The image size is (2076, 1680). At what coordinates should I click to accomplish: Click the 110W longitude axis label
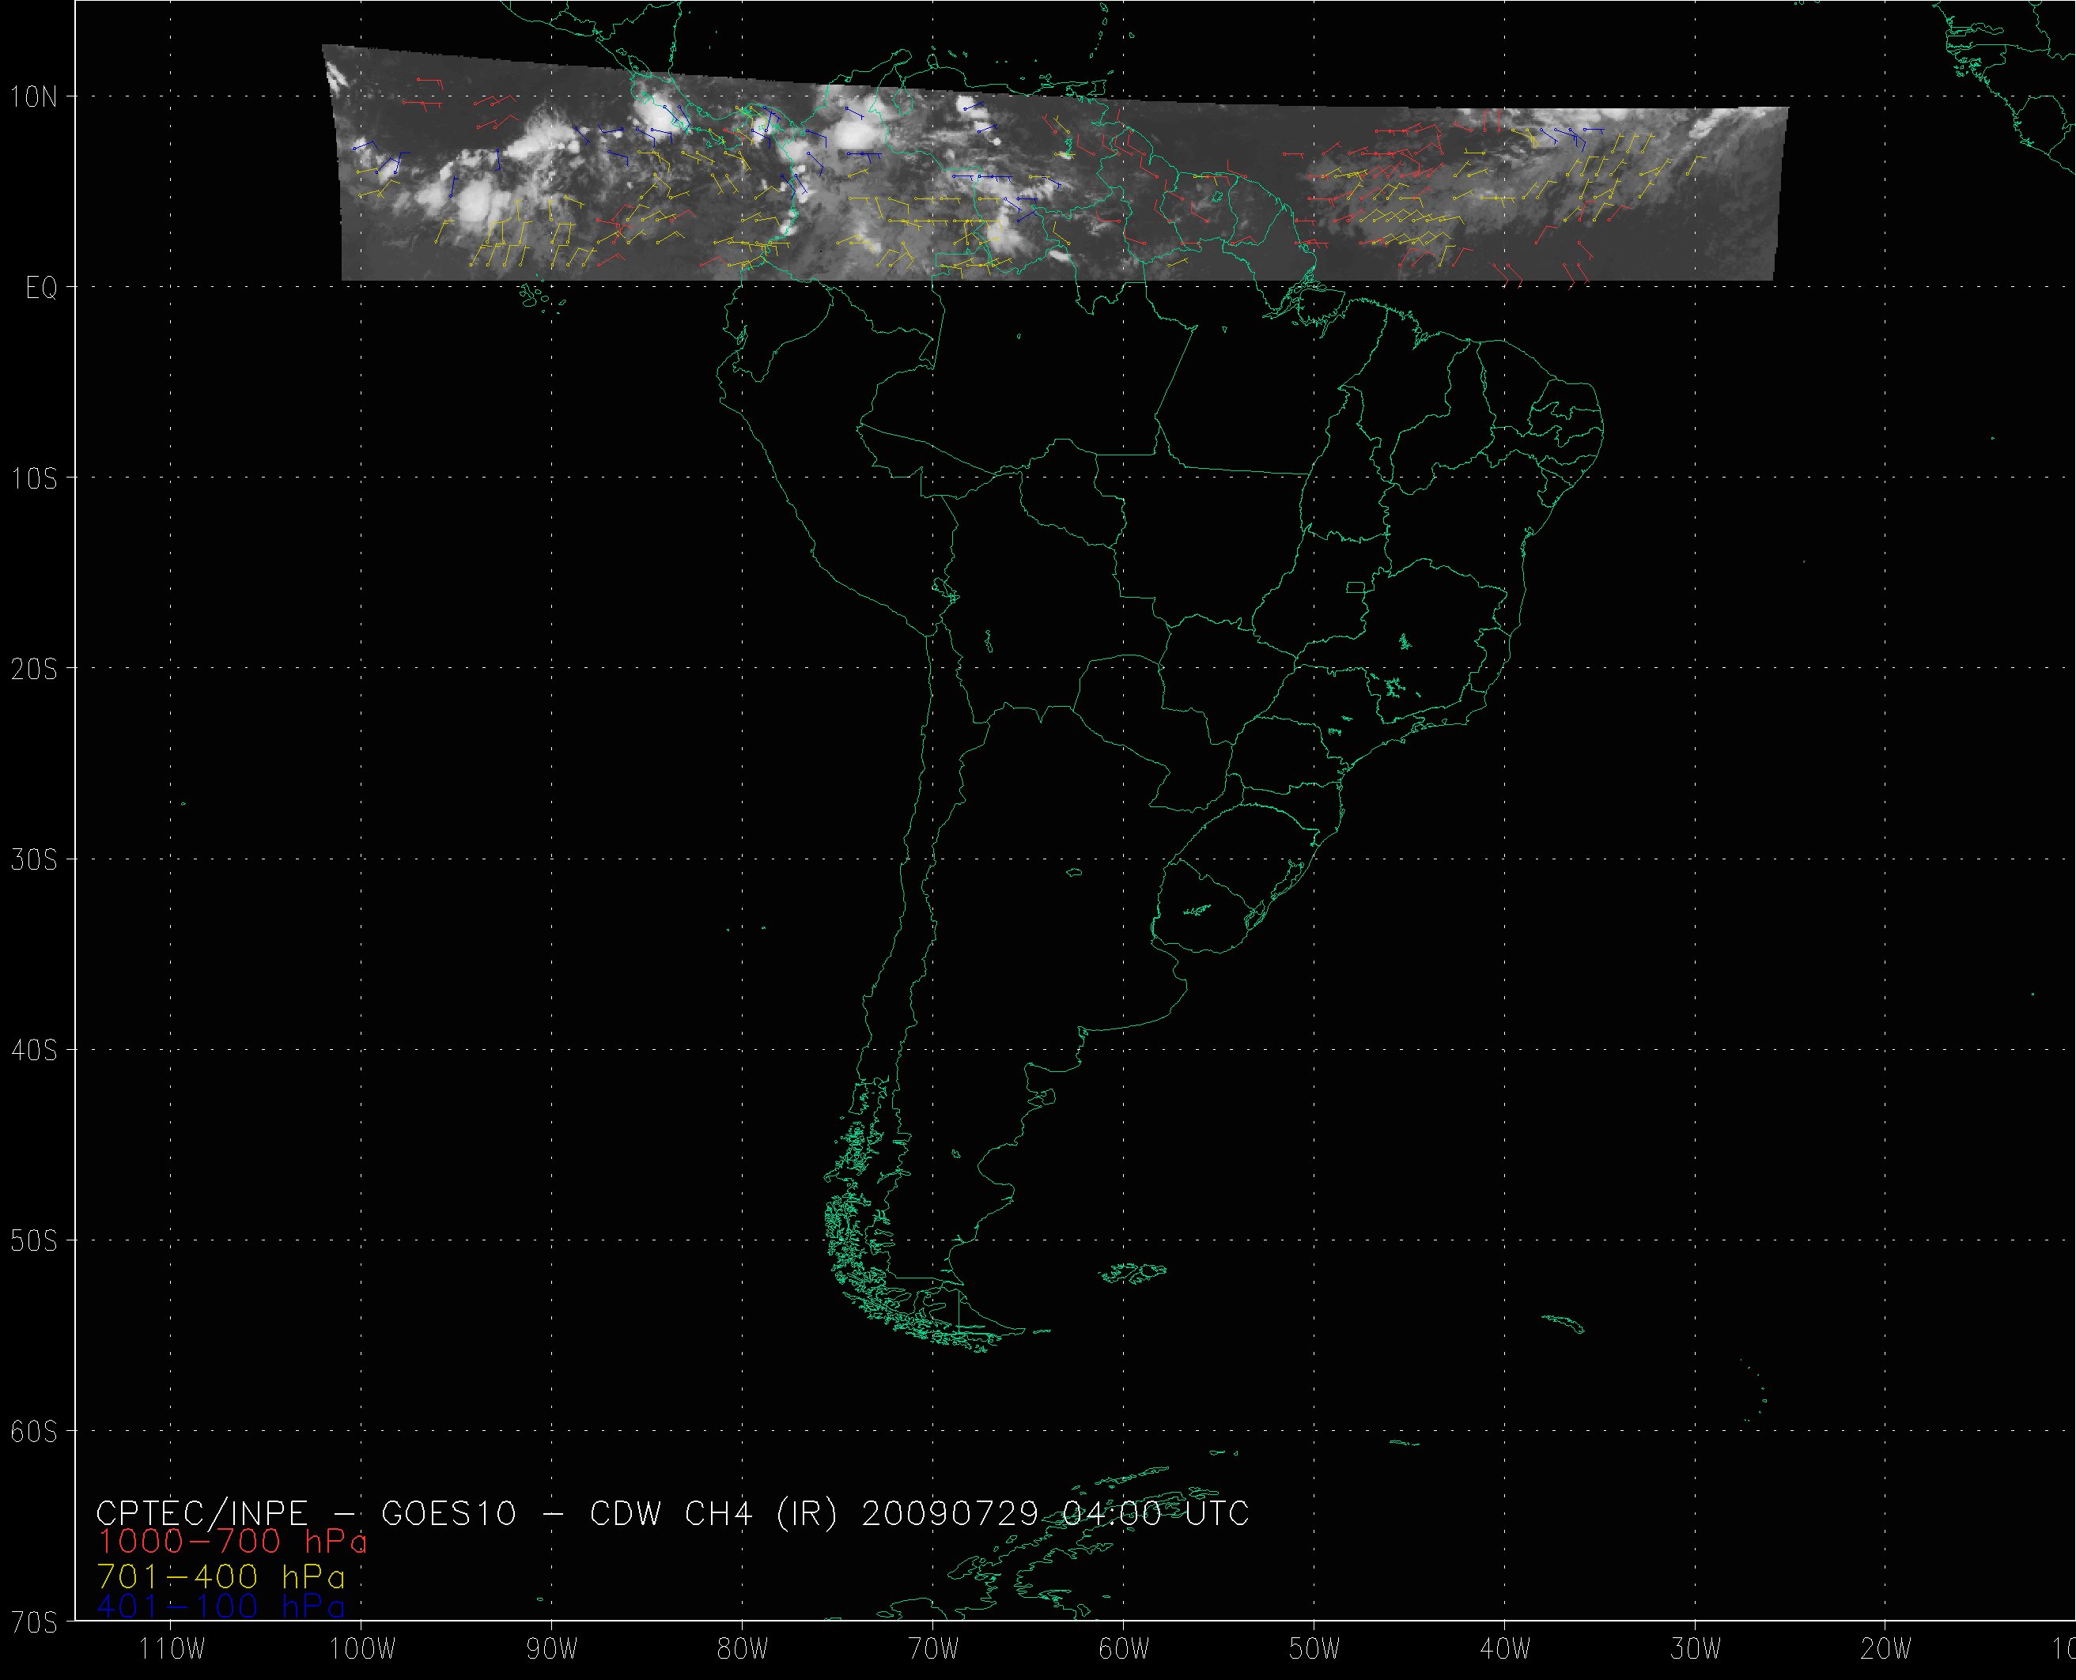(x=172, y=1649)
